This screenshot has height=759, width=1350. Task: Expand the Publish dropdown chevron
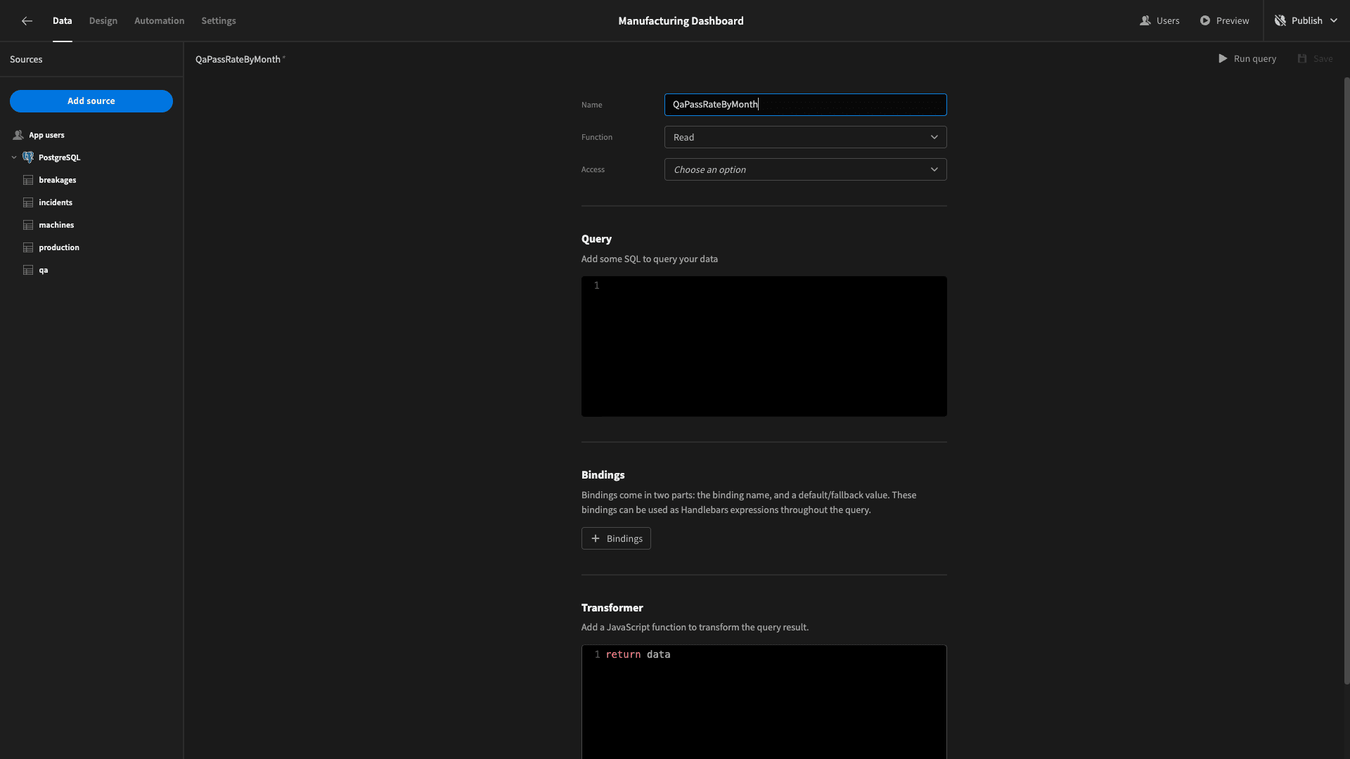pos(1334,21)
